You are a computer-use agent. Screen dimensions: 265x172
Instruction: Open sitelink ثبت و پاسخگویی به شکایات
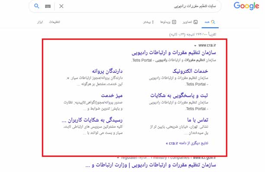179,96
